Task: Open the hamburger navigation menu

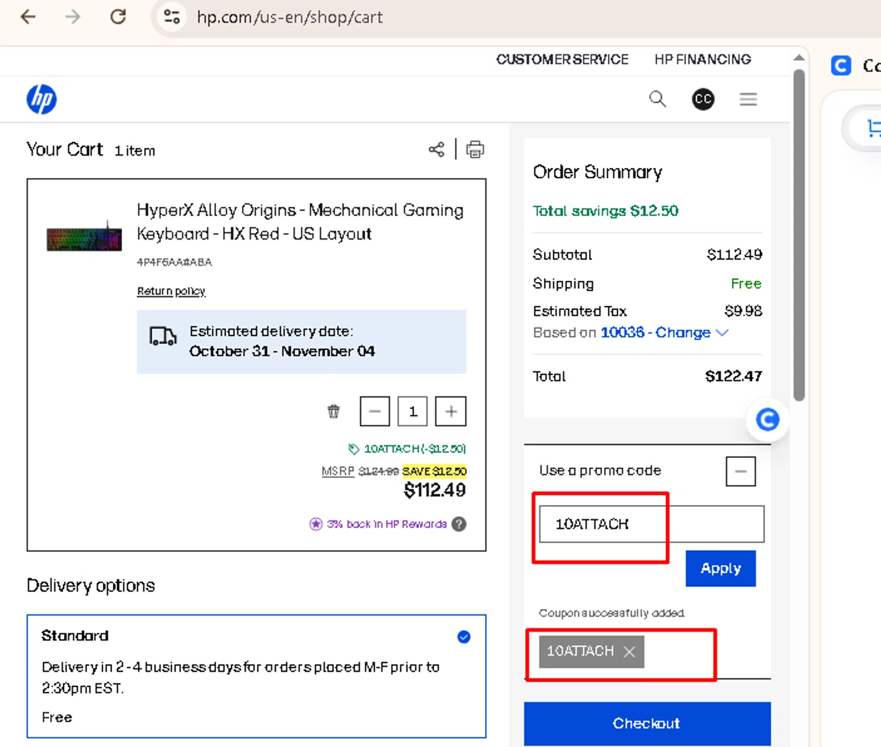Action: (748, 99)
